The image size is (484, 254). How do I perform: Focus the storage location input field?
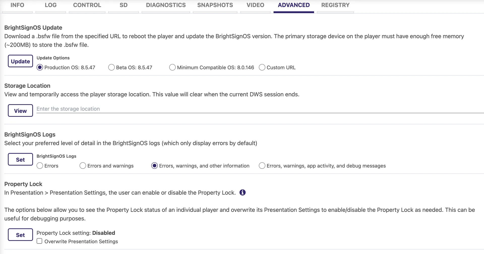pyautogui.click(x=260, y=109)
